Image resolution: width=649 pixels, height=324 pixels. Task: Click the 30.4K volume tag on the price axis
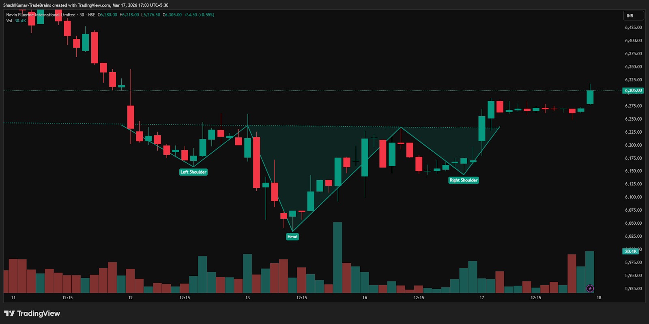[630, 252]
